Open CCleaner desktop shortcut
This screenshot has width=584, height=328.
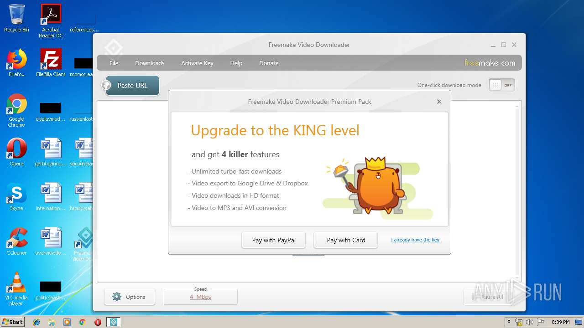16,241
